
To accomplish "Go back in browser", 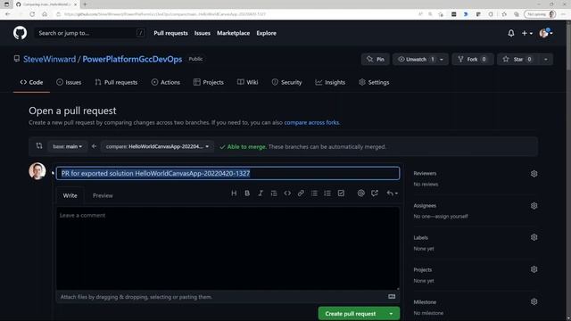I will (x=8, y=14).
